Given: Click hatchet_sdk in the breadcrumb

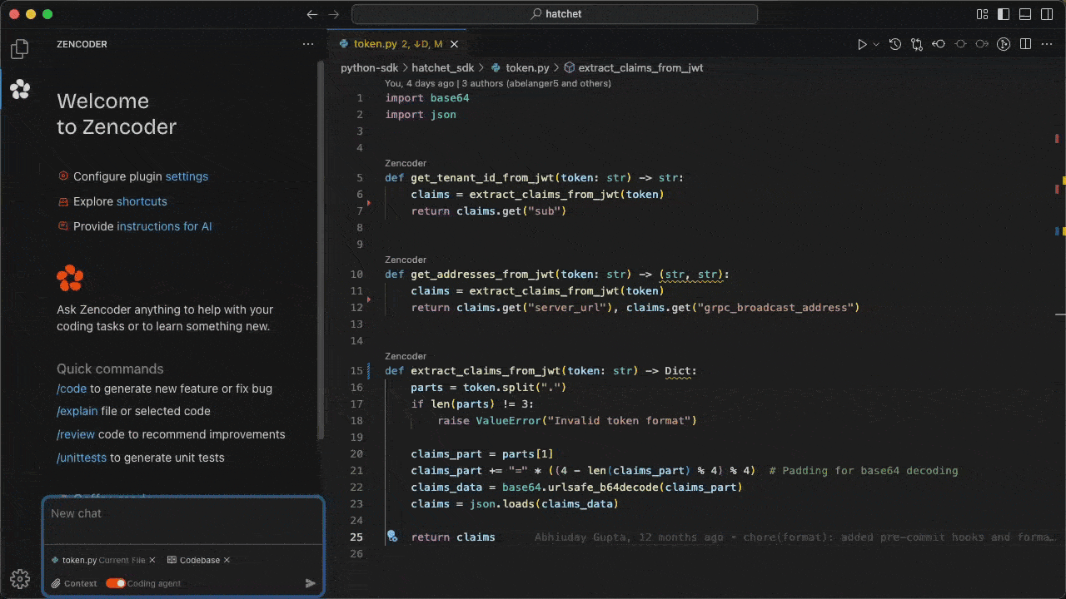Looking at the screenshot, I should pos(442,67).
